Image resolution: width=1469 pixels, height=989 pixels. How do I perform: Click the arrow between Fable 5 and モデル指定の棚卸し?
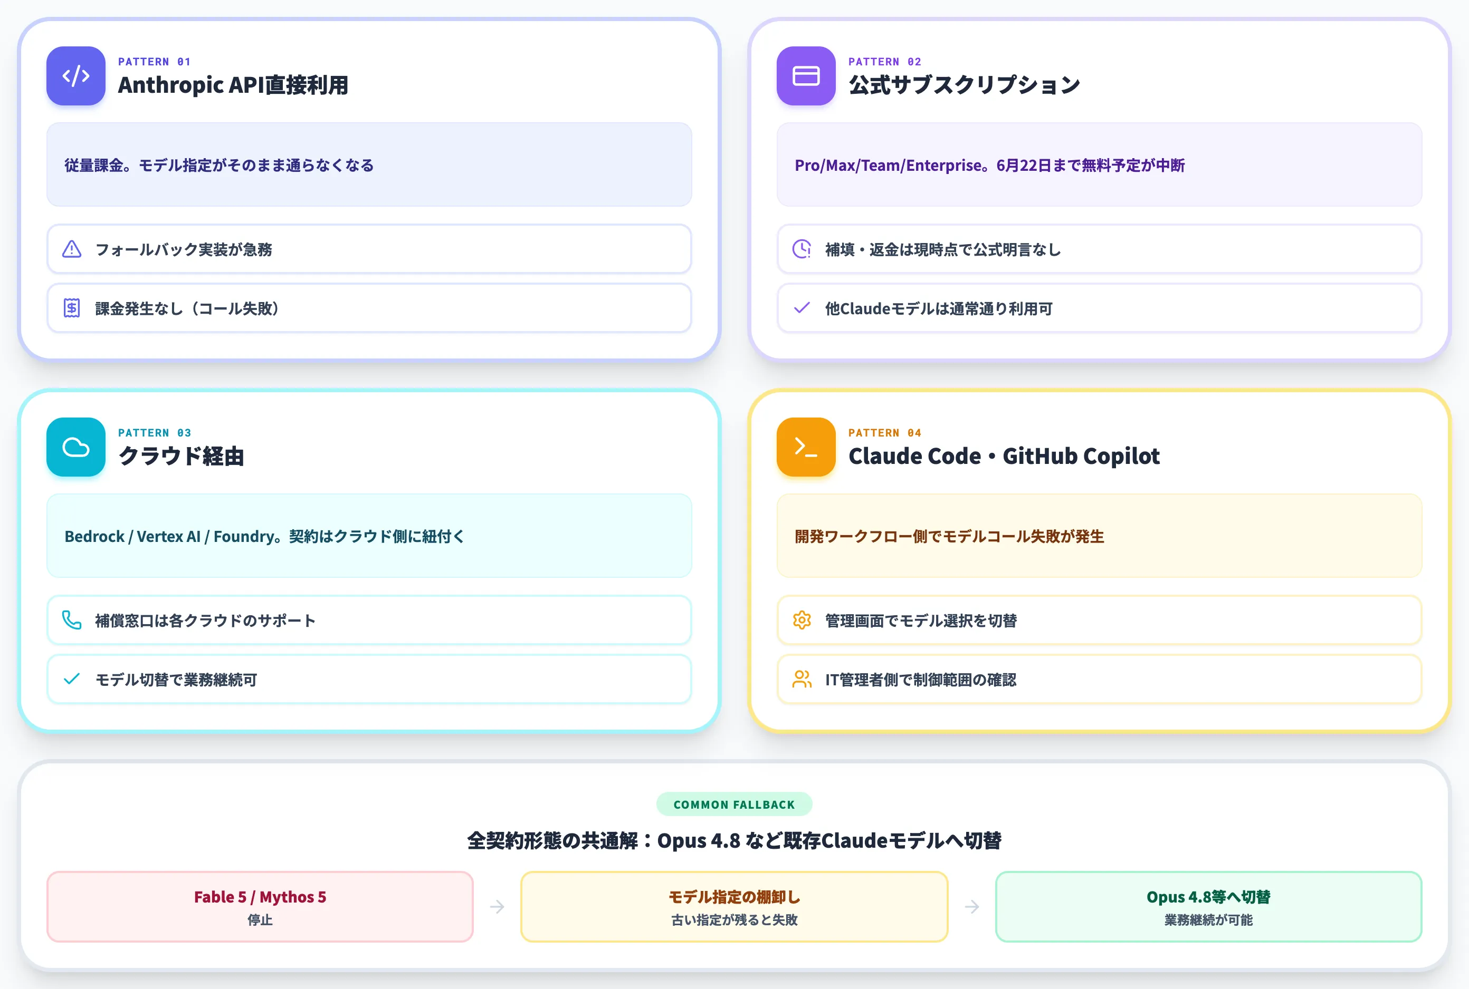tap(498, 907)
